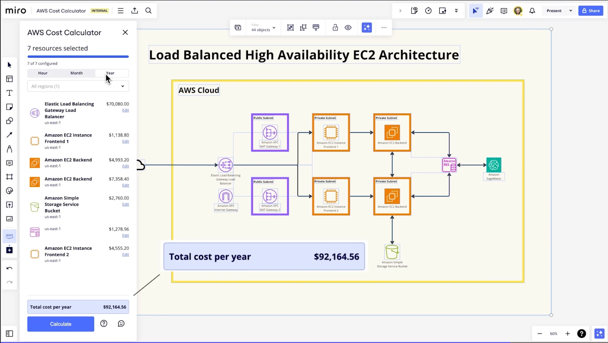Click the Redo arrow
This screenshot has width=608, height=343.
click(9, 282)
